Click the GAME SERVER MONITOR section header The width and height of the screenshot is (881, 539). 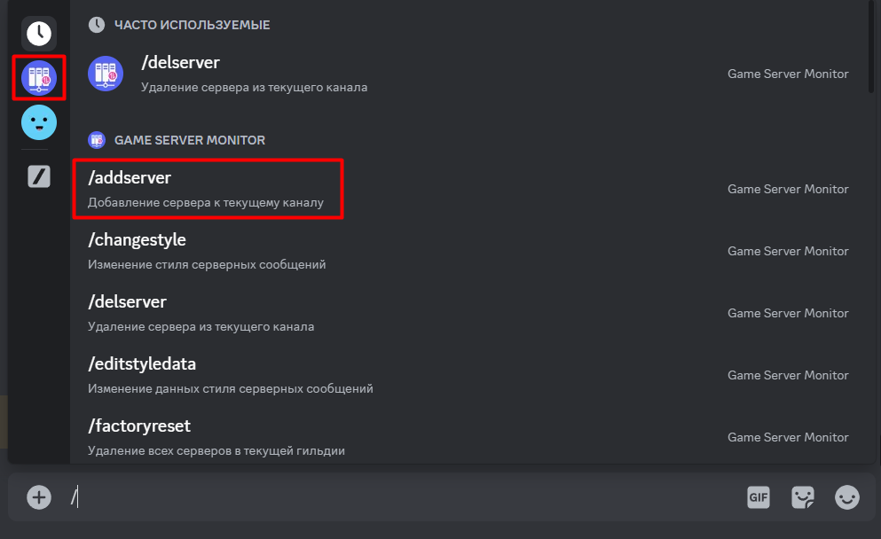click(189, 140)
